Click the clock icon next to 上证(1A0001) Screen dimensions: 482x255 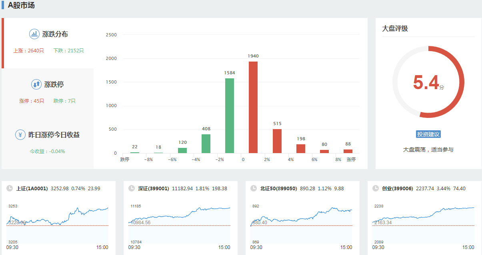[x=9, y=188]
